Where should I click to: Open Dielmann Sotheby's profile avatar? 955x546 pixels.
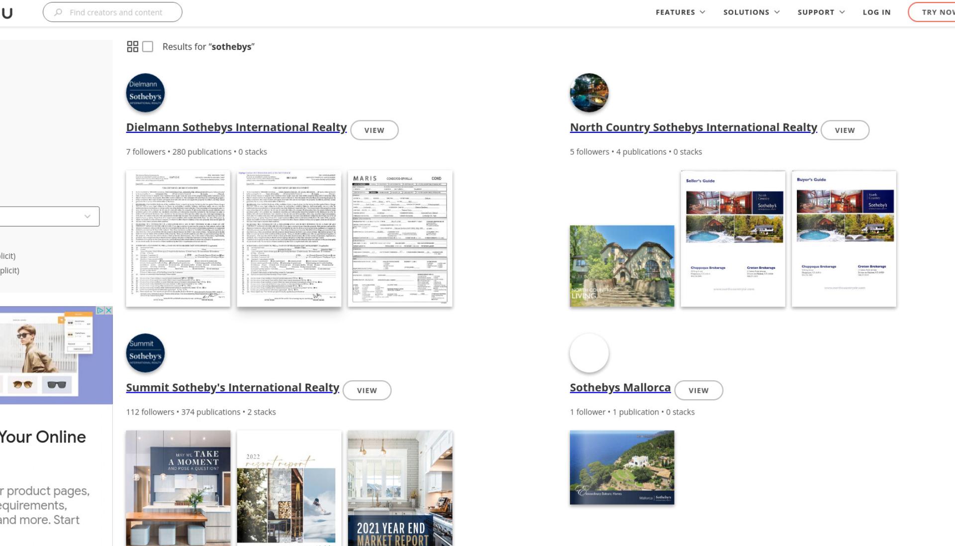coord(145,93)
